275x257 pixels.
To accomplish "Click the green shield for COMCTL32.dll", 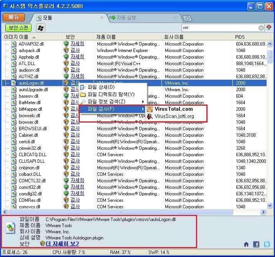I will (x=66, y=181).
